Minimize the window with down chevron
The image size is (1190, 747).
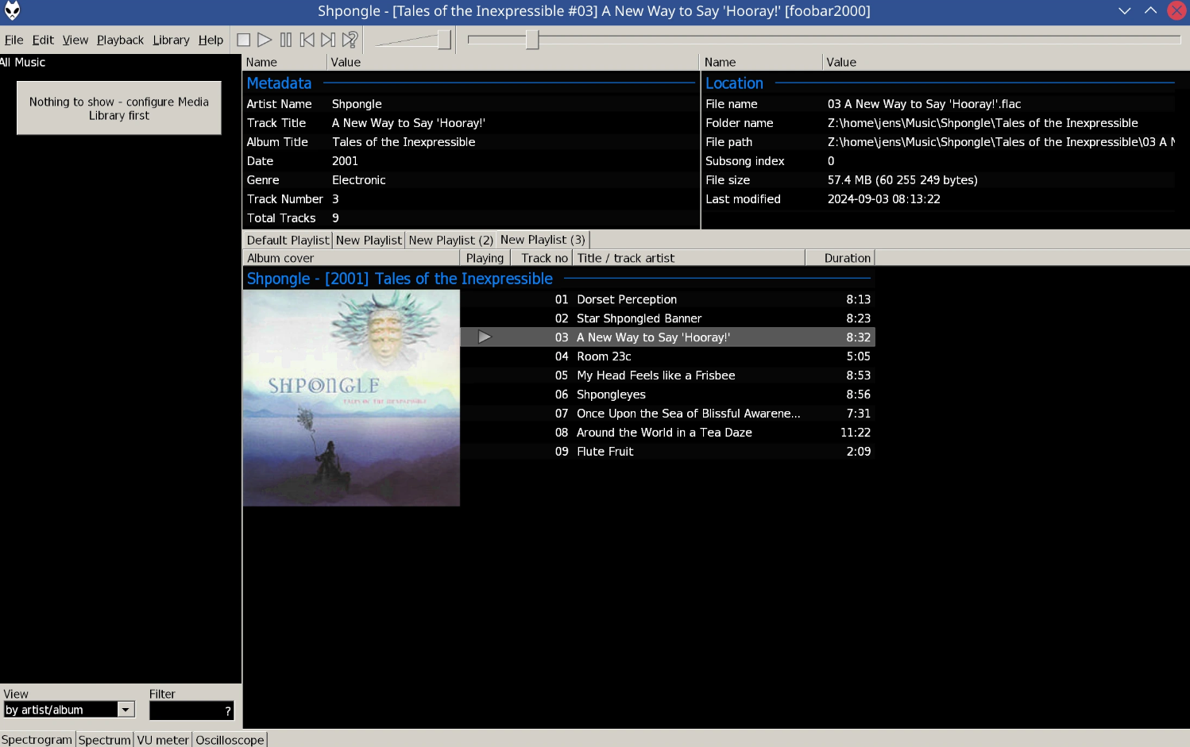(x=1124, y=10)
